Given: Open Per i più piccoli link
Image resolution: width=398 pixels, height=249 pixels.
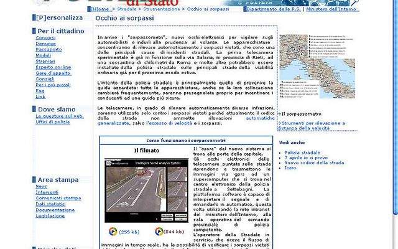Looking at the screenshot, I should click(53, 85).
